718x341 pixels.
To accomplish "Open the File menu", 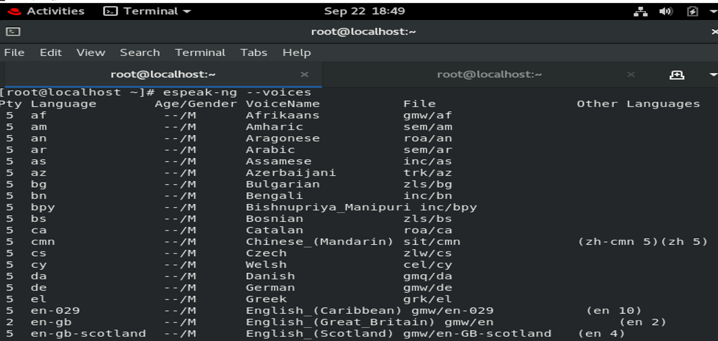I will point(15,52).
